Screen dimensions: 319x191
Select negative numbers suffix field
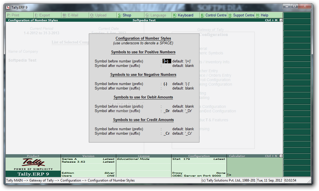(x=166, y=88)
